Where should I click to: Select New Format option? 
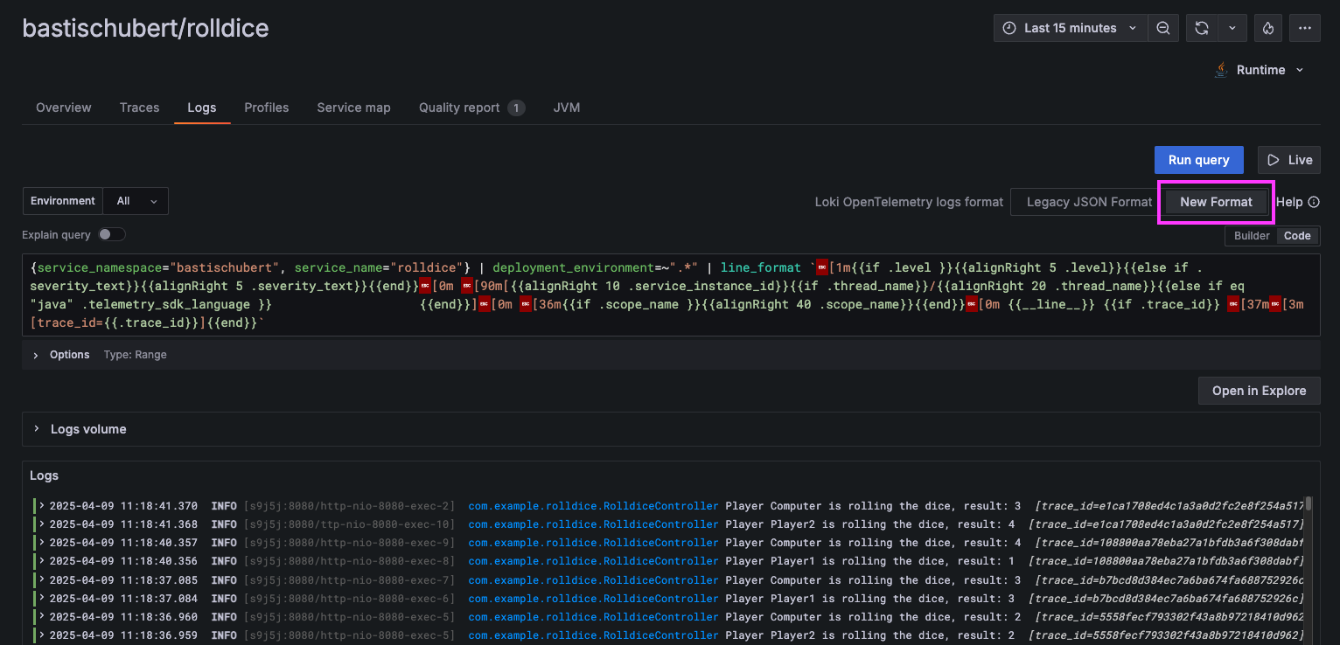click(1216, 202)
